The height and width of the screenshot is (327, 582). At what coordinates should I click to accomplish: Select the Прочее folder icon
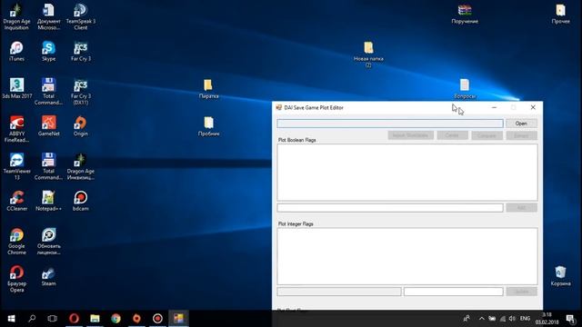[x=560, y=15]
